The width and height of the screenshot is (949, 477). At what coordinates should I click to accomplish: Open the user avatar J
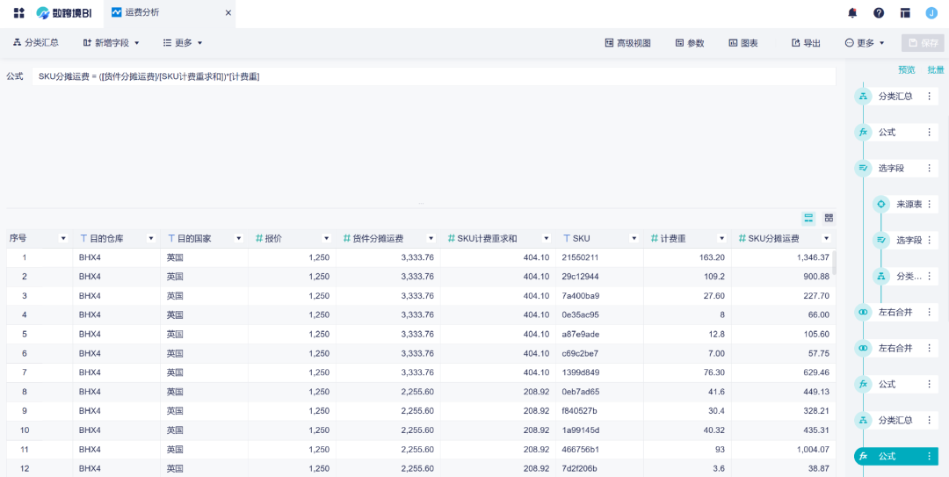[931, 12]
